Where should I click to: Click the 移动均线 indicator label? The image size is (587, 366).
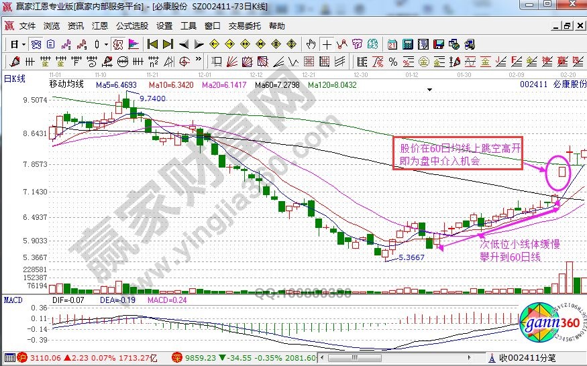[x=66, y=85]
